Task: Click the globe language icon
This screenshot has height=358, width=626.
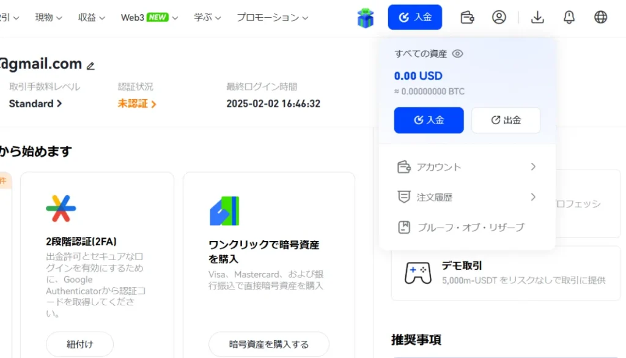Action: [600, 17]
